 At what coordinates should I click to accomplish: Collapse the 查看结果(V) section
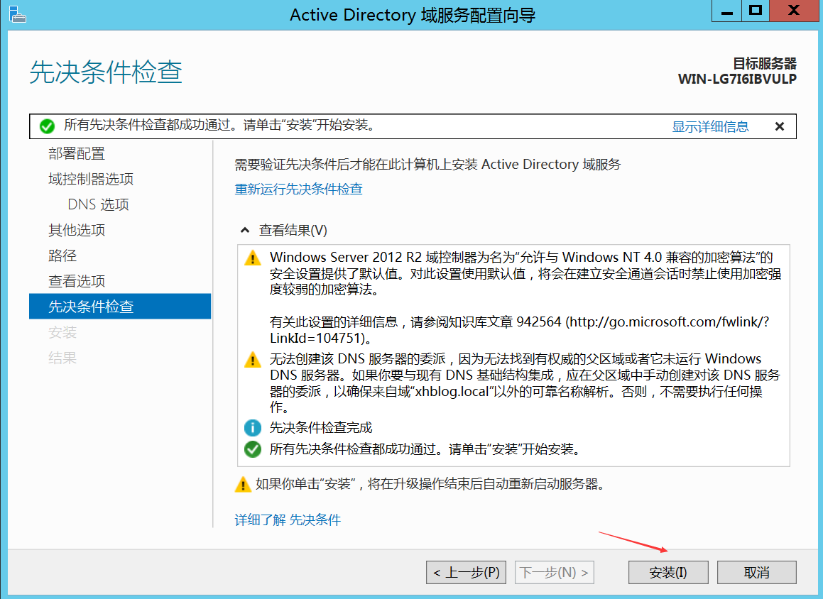[x=244, y=230]
